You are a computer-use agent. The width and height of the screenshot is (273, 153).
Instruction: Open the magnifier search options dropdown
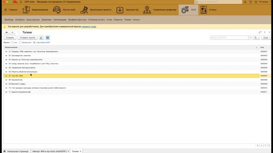tap(257, 38)
